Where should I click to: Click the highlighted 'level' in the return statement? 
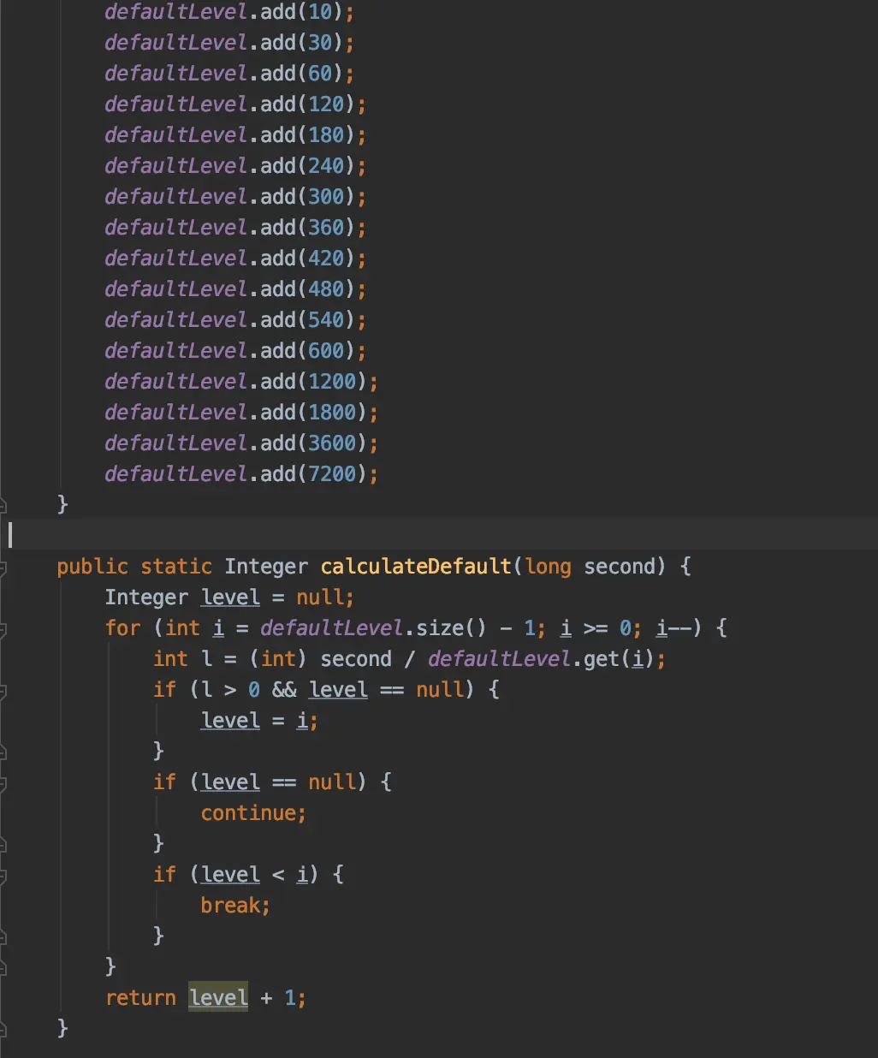tap(218, 998)
